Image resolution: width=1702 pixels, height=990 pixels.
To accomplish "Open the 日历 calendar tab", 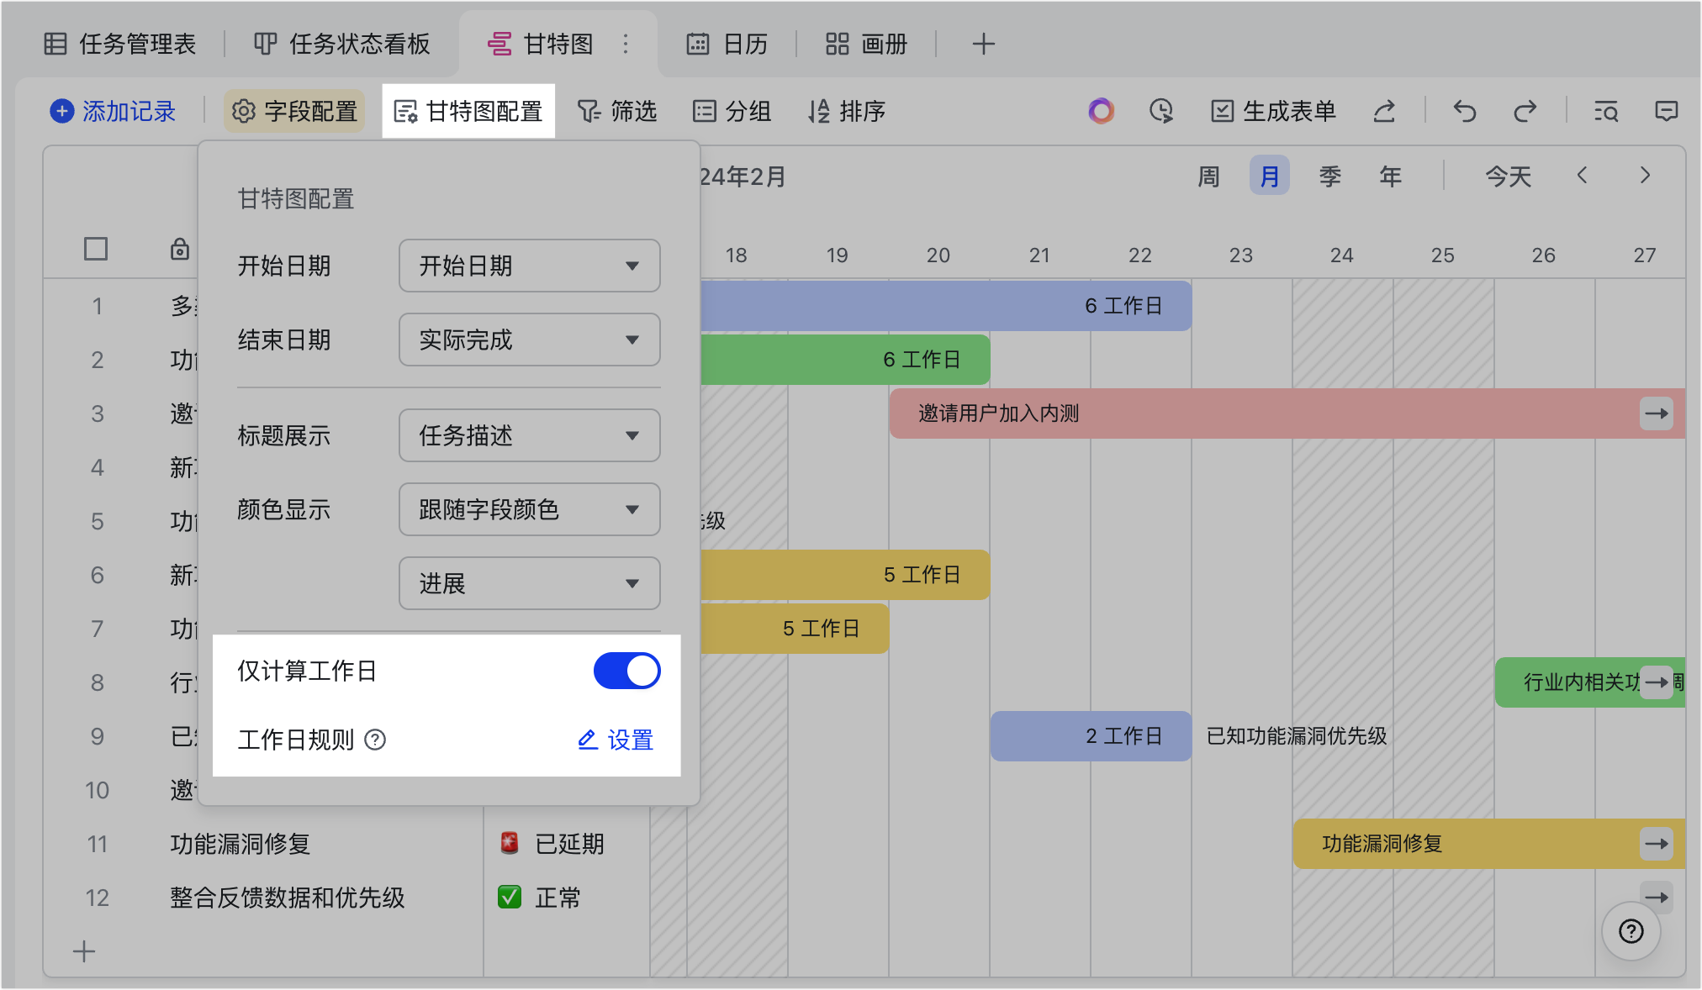I will coord(727,44).
